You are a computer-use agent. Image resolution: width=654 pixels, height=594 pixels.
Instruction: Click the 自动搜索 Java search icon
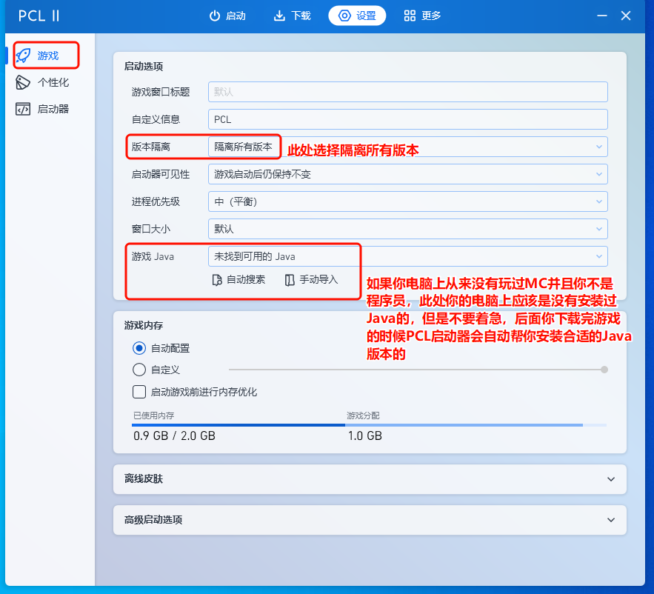pos(217,280)
